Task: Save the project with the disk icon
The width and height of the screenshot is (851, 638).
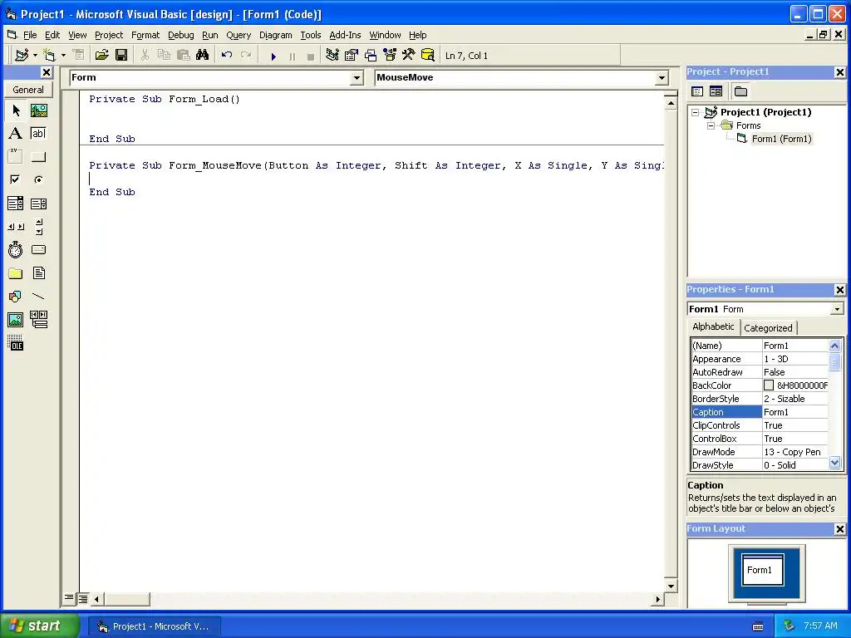Action: point(121,56)
